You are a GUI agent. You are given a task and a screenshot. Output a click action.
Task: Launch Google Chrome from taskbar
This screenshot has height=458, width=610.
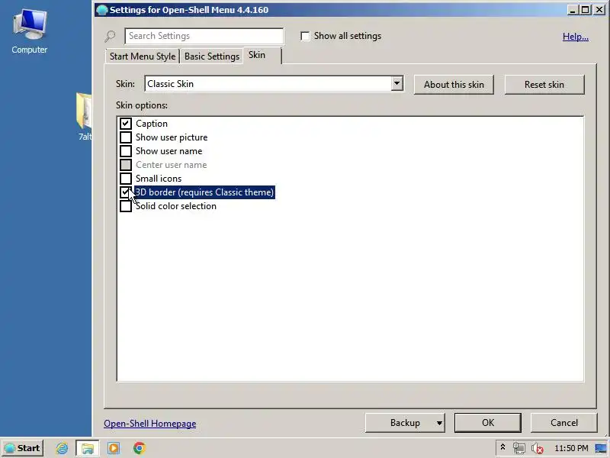(140, 448)
